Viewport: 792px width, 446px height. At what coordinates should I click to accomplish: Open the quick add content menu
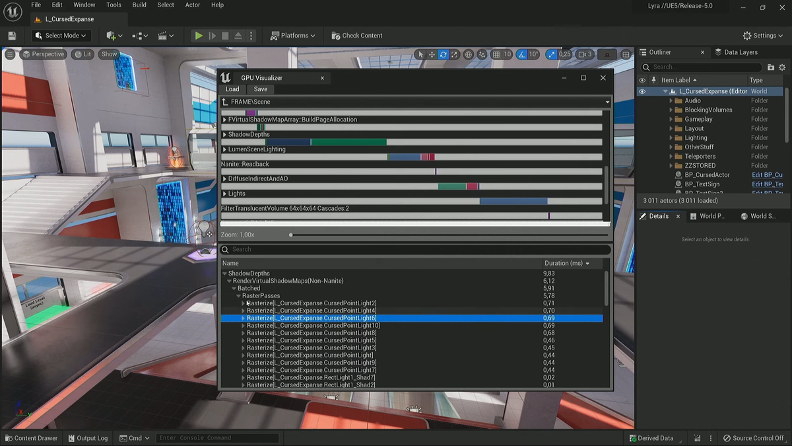[114, 36]
